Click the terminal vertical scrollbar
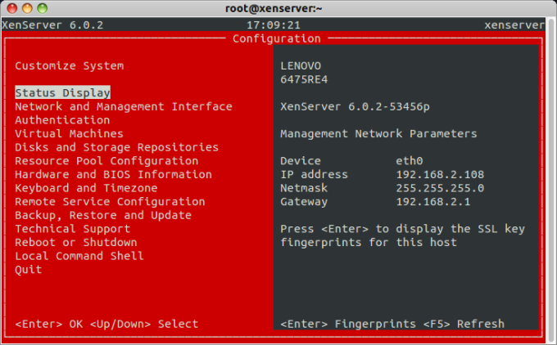Screen dimensions: 557x345 [x=550, y=179]
